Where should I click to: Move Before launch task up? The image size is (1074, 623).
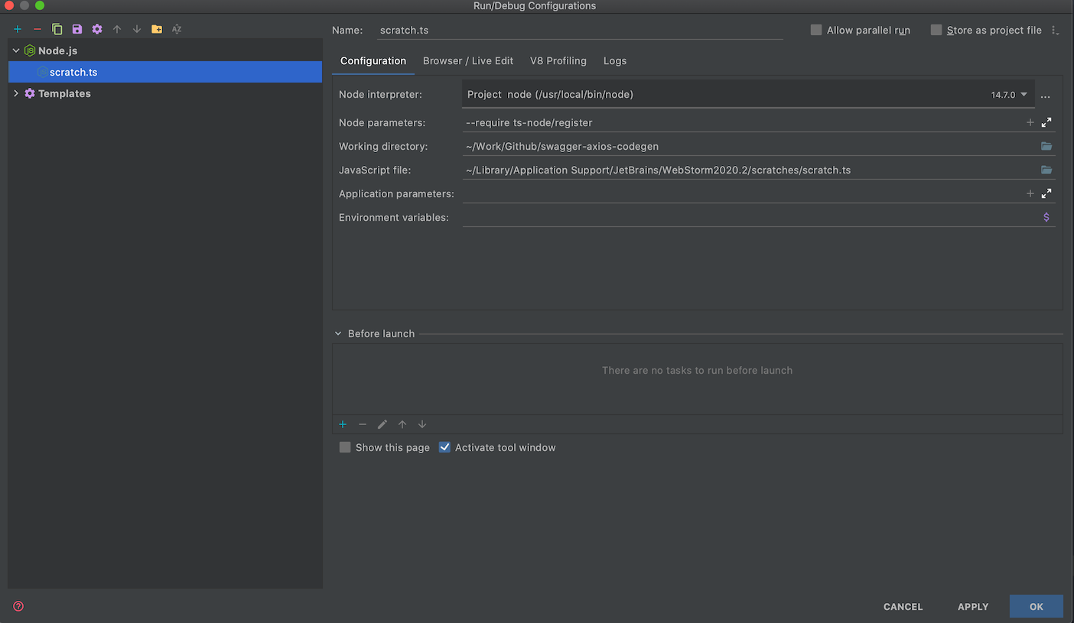[402, 424]
